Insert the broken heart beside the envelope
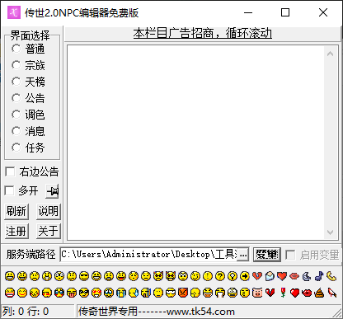 pyautogui.click(x=257, y=276)
